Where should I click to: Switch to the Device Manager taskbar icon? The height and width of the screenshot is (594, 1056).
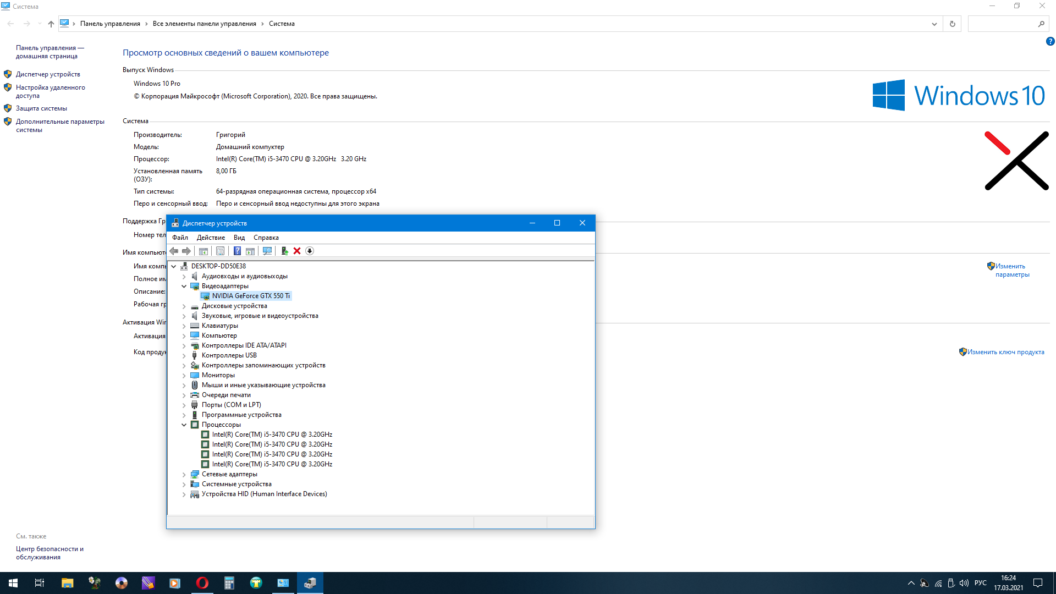[310, 583]
